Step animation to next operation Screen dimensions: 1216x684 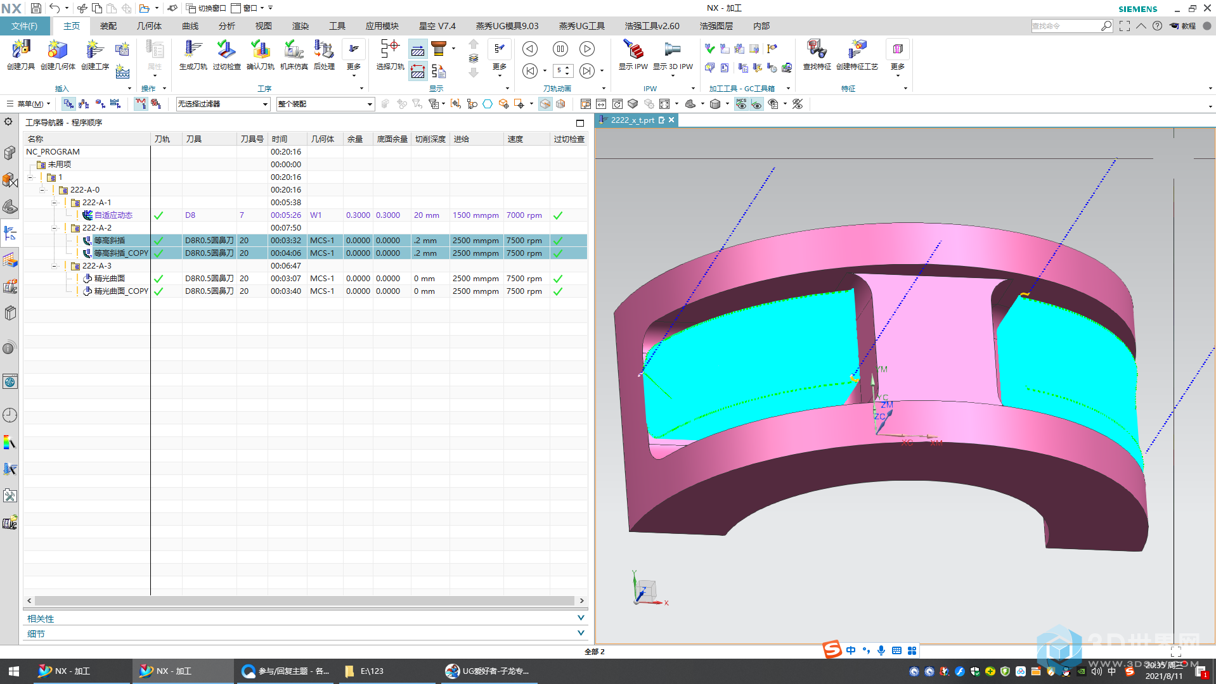tap(587, 71)
